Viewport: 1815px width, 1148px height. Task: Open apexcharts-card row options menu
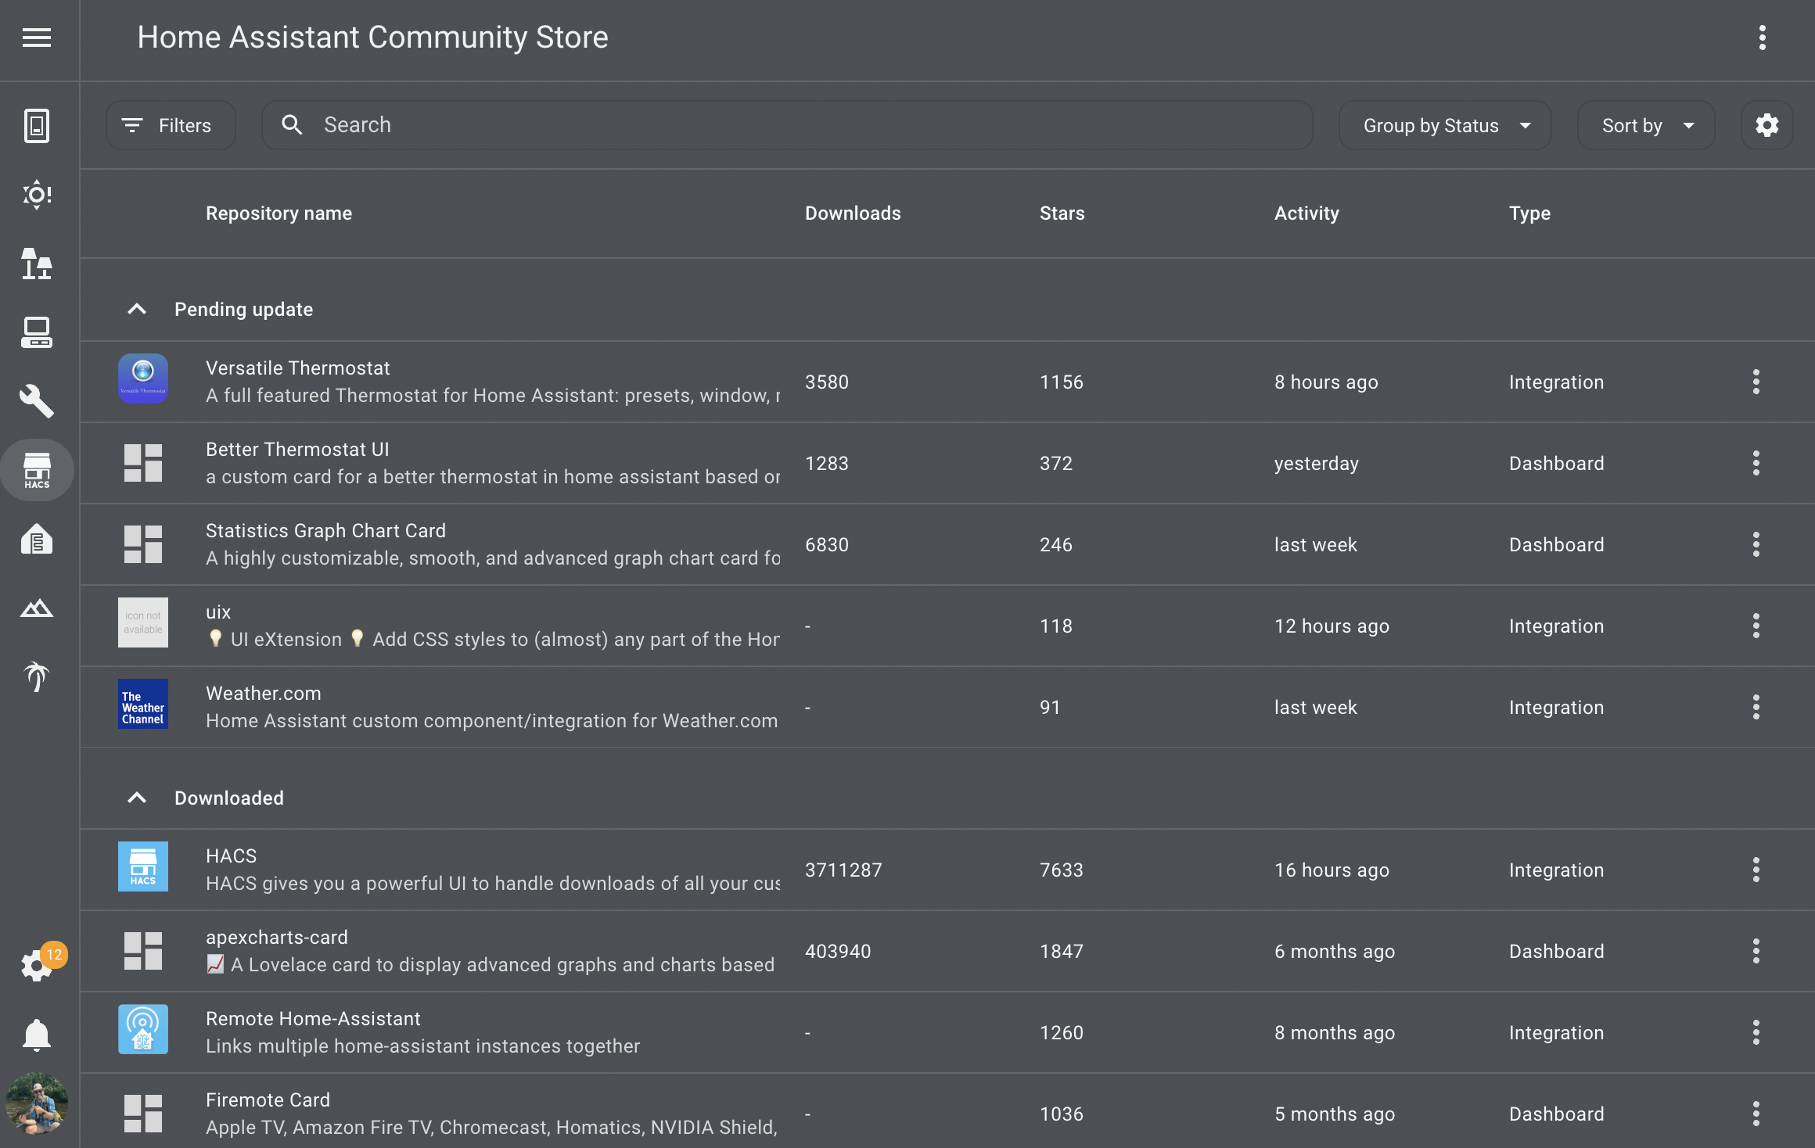point(1756,951)
